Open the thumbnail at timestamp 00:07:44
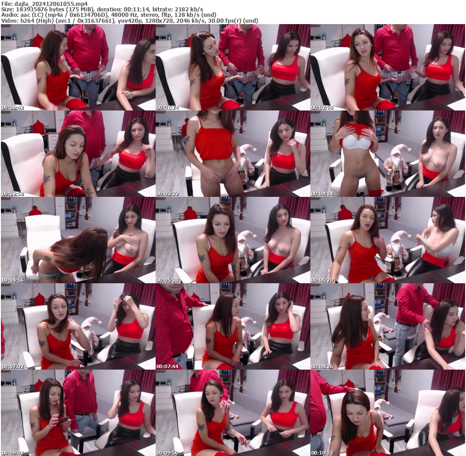 (233, 327)
